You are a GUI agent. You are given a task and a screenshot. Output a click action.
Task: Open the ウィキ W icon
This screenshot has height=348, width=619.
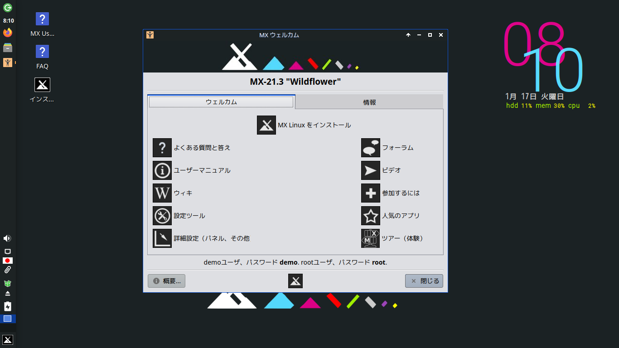pos(162,193)
